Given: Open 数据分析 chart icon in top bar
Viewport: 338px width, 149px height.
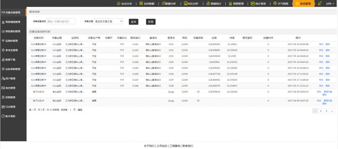Looking at the screenshot, I should point(164,4).
